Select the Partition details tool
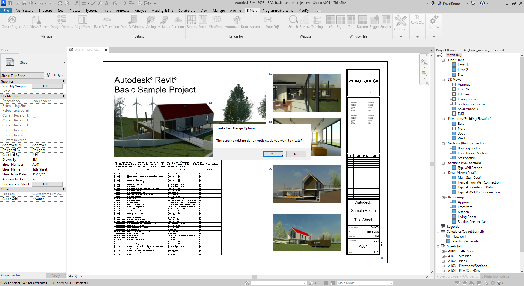Screen dimensions: 524x286 click(x=178, y=22)
